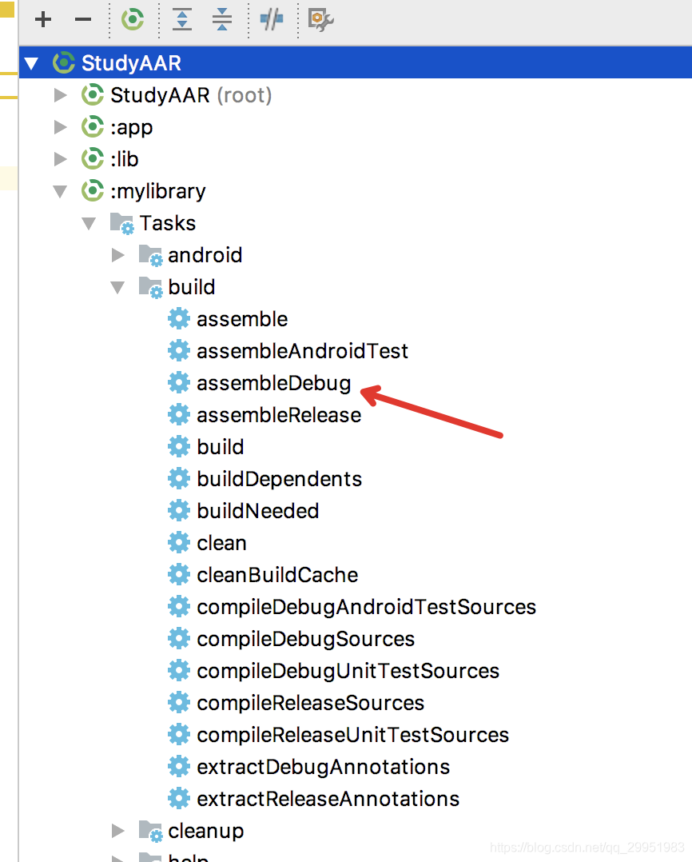Click the gear icon beside buildNeeded
692x862 pixels.
[179, 511]
